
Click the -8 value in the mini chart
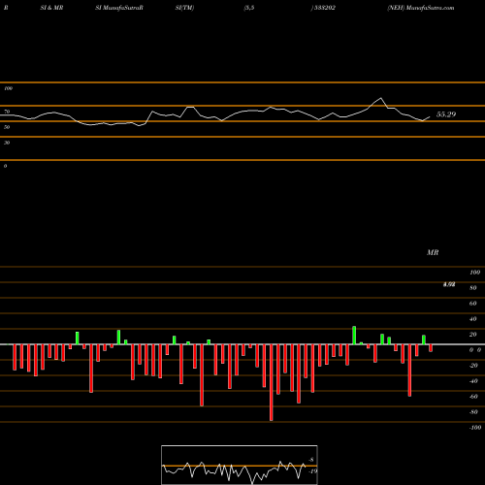pyautogui.click(x=311, y=460)
